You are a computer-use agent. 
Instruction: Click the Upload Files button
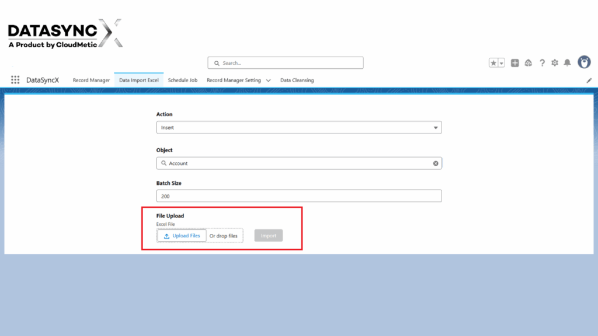pos(182,236)
